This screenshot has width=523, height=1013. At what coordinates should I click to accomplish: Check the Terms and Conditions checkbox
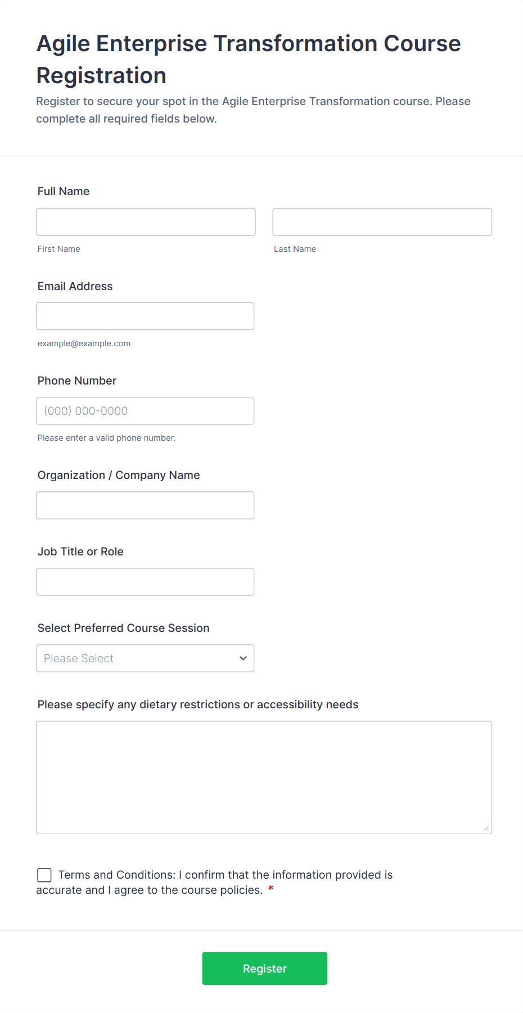(x=44, y=875)
